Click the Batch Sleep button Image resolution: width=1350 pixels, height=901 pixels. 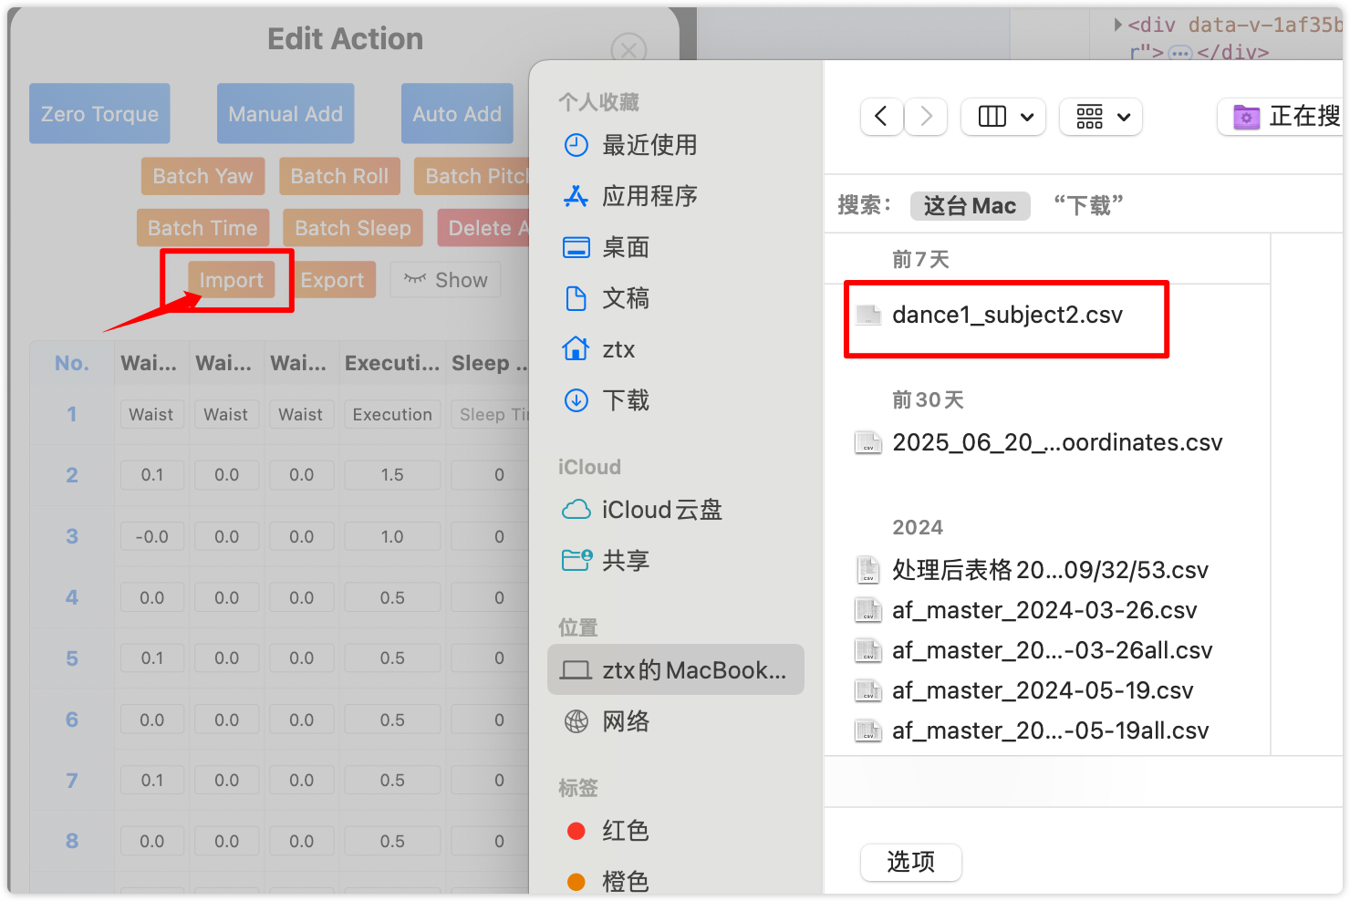pyautogui.click(x=353, y=228)
